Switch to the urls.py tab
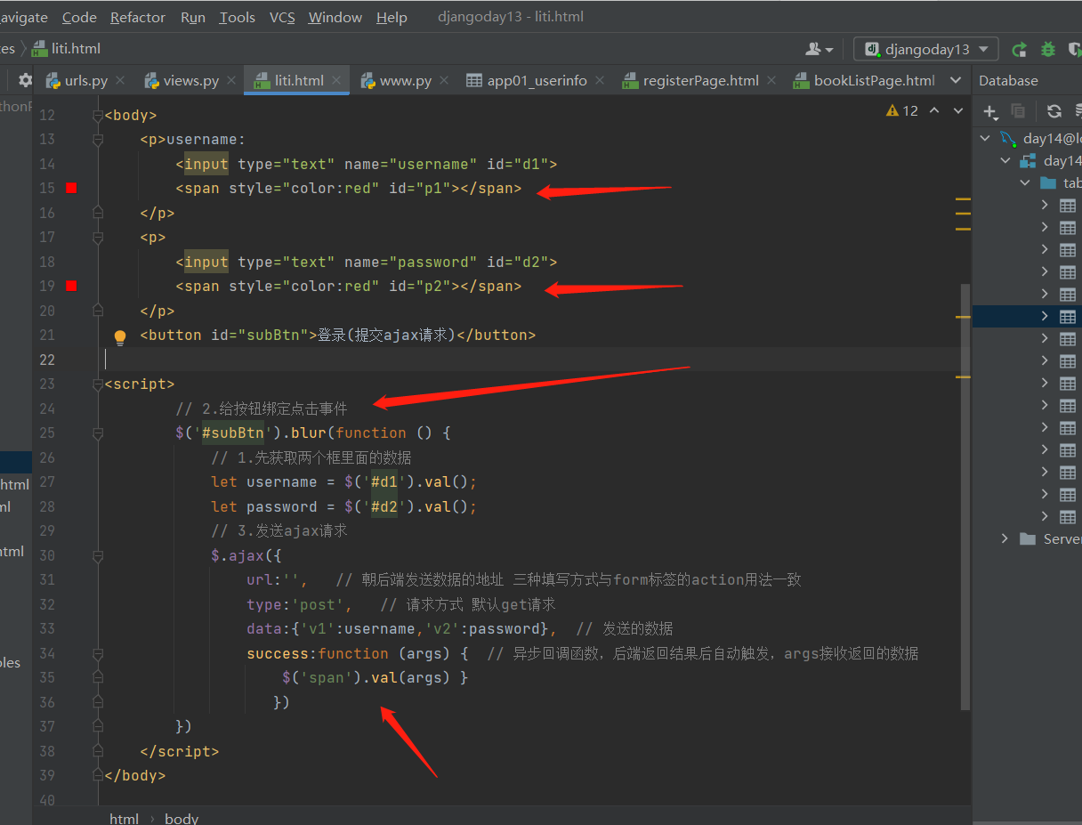This screenshot has height=825, width=1082. [85, 80]
